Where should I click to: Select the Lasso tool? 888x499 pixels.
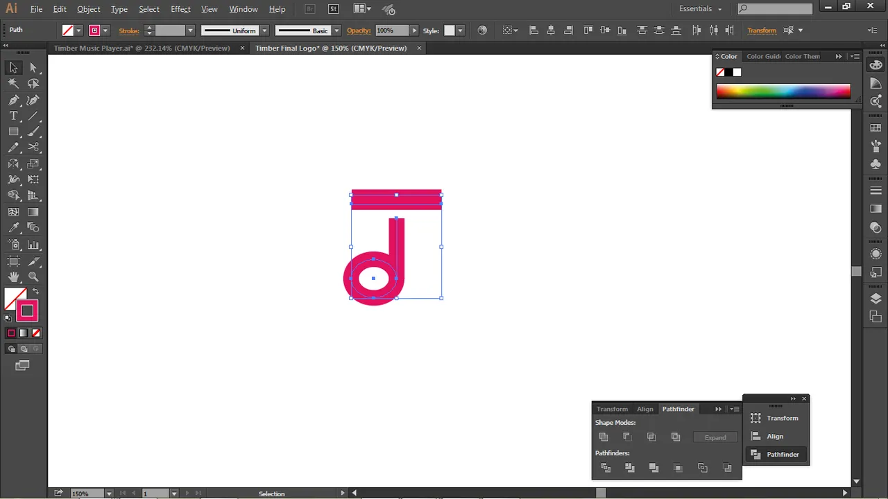(x=33, y=83)
